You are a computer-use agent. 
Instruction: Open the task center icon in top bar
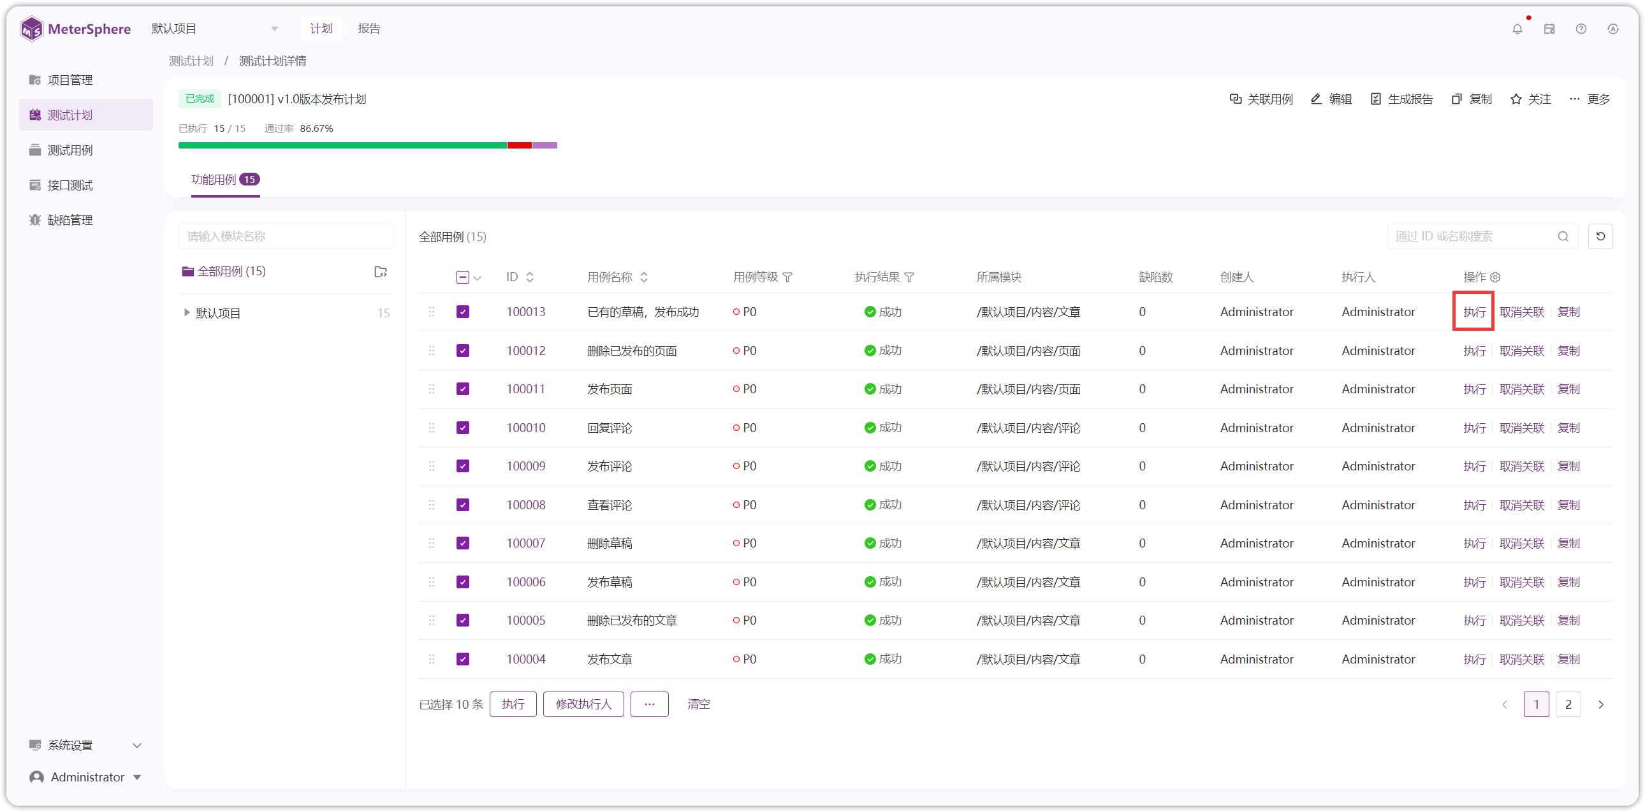1549,29
